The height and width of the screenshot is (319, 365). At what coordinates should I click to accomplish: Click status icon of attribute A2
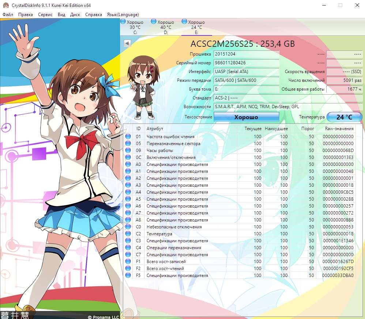128,178
